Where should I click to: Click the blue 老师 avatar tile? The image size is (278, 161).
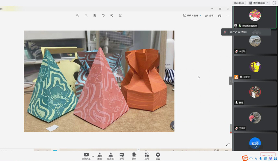255,143
